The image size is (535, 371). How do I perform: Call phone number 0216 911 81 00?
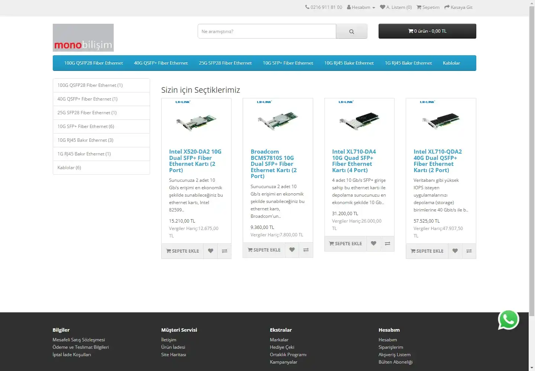[324, 7]
